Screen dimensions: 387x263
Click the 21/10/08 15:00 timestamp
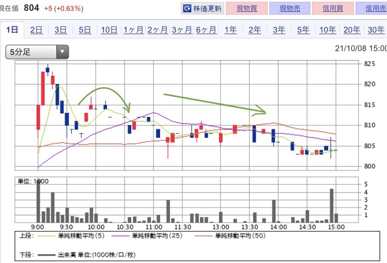361,48
